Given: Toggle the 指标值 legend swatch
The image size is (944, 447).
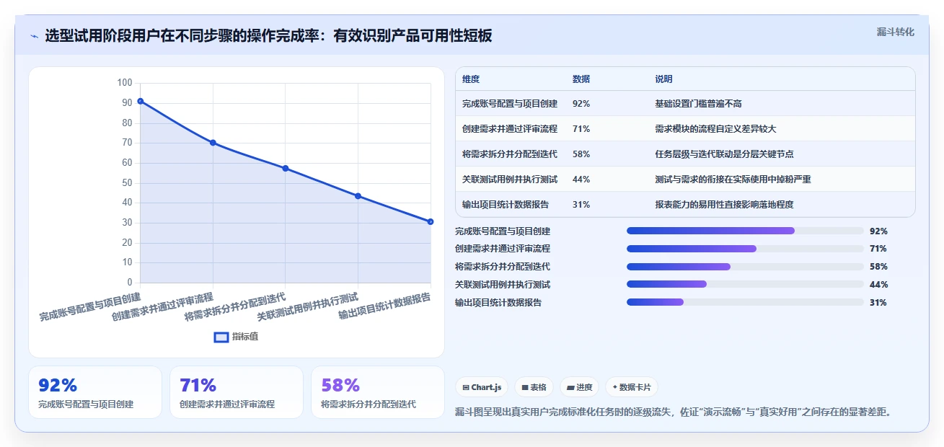Looking at the screenshot, I should click(221, 337).
